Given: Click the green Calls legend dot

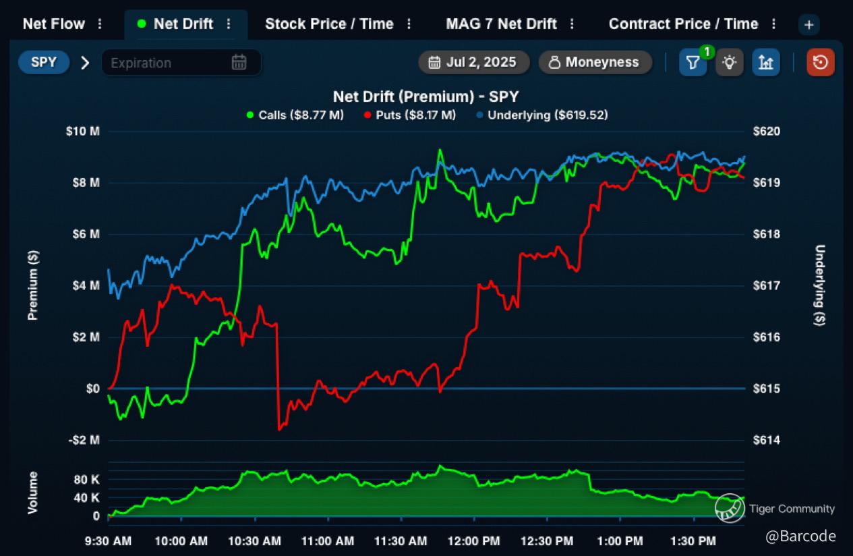Looking at the screenshot, I should (250, 115).
